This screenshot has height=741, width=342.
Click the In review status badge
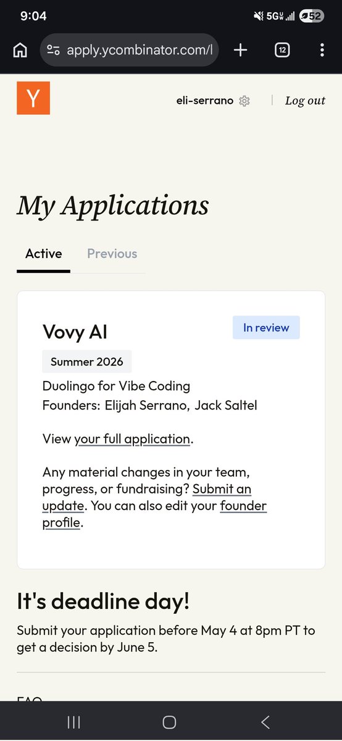point(266,328)
